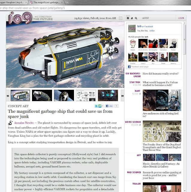The height and width of the screenshot is (192, 191).
Task: Open the Alice Meichi Li Gallery link
Action: tap(161, 165)
